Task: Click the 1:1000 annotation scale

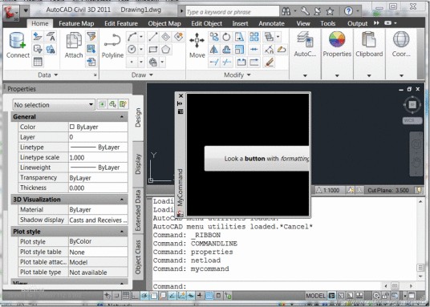Action: [327, 190]
